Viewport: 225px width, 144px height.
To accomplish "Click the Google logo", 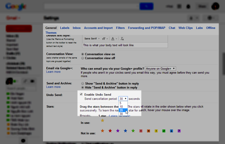I will coord(16,6).
